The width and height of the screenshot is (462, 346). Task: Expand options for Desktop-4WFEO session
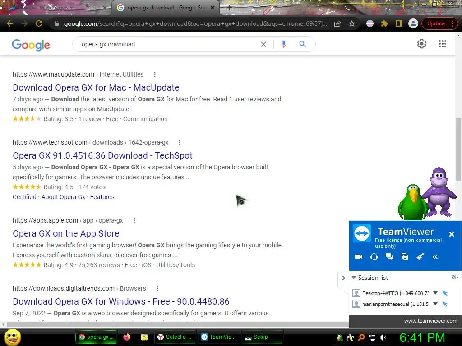click(x=435, y=293)
